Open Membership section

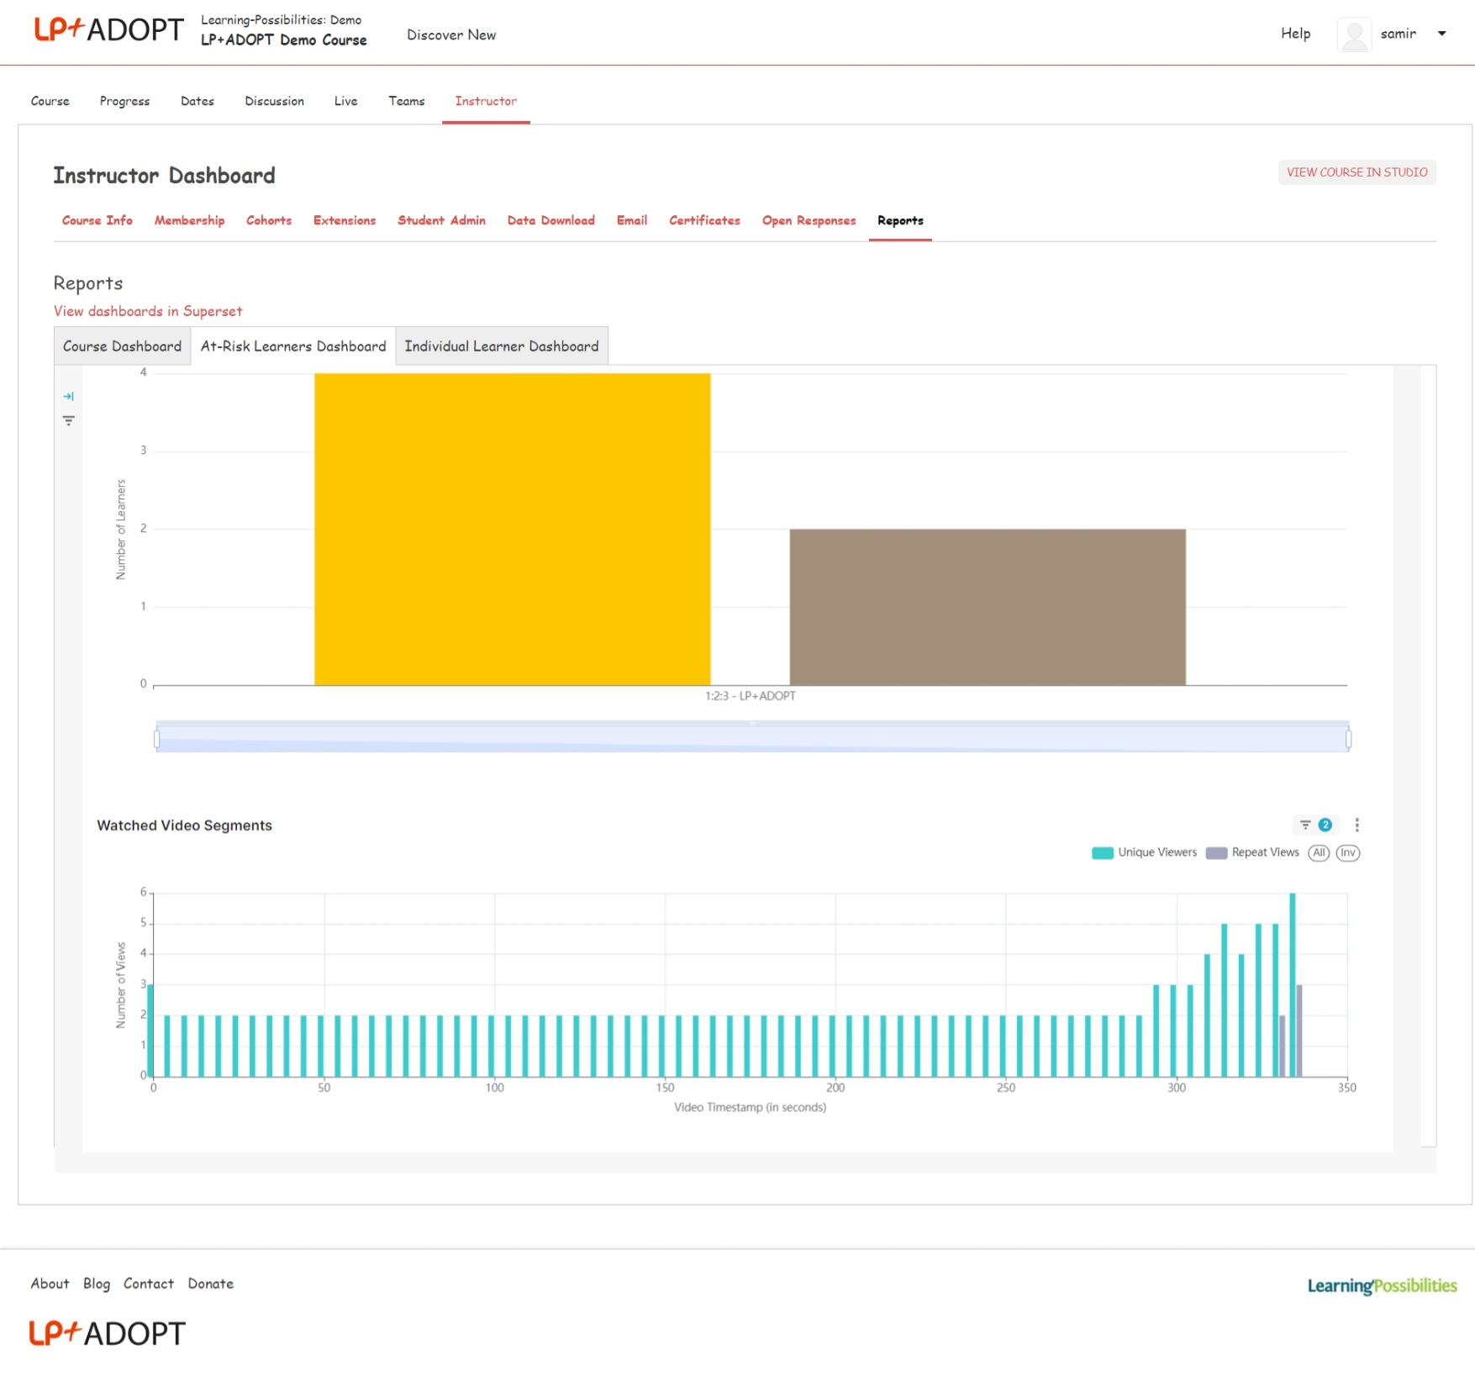pos(190,220)
